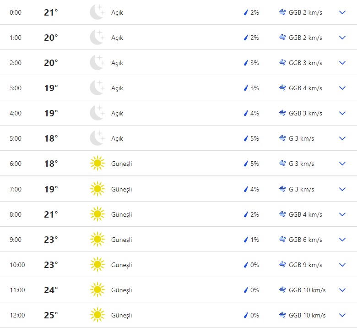This screenshot has width=357, height=328.
Task: Click the moon icon in the 3:00 row
Action: click(x=97, y=88)
